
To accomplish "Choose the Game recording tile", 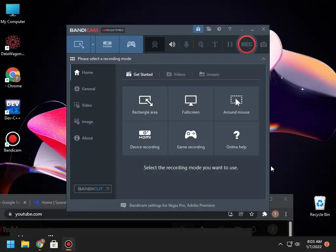I will 191,138.
